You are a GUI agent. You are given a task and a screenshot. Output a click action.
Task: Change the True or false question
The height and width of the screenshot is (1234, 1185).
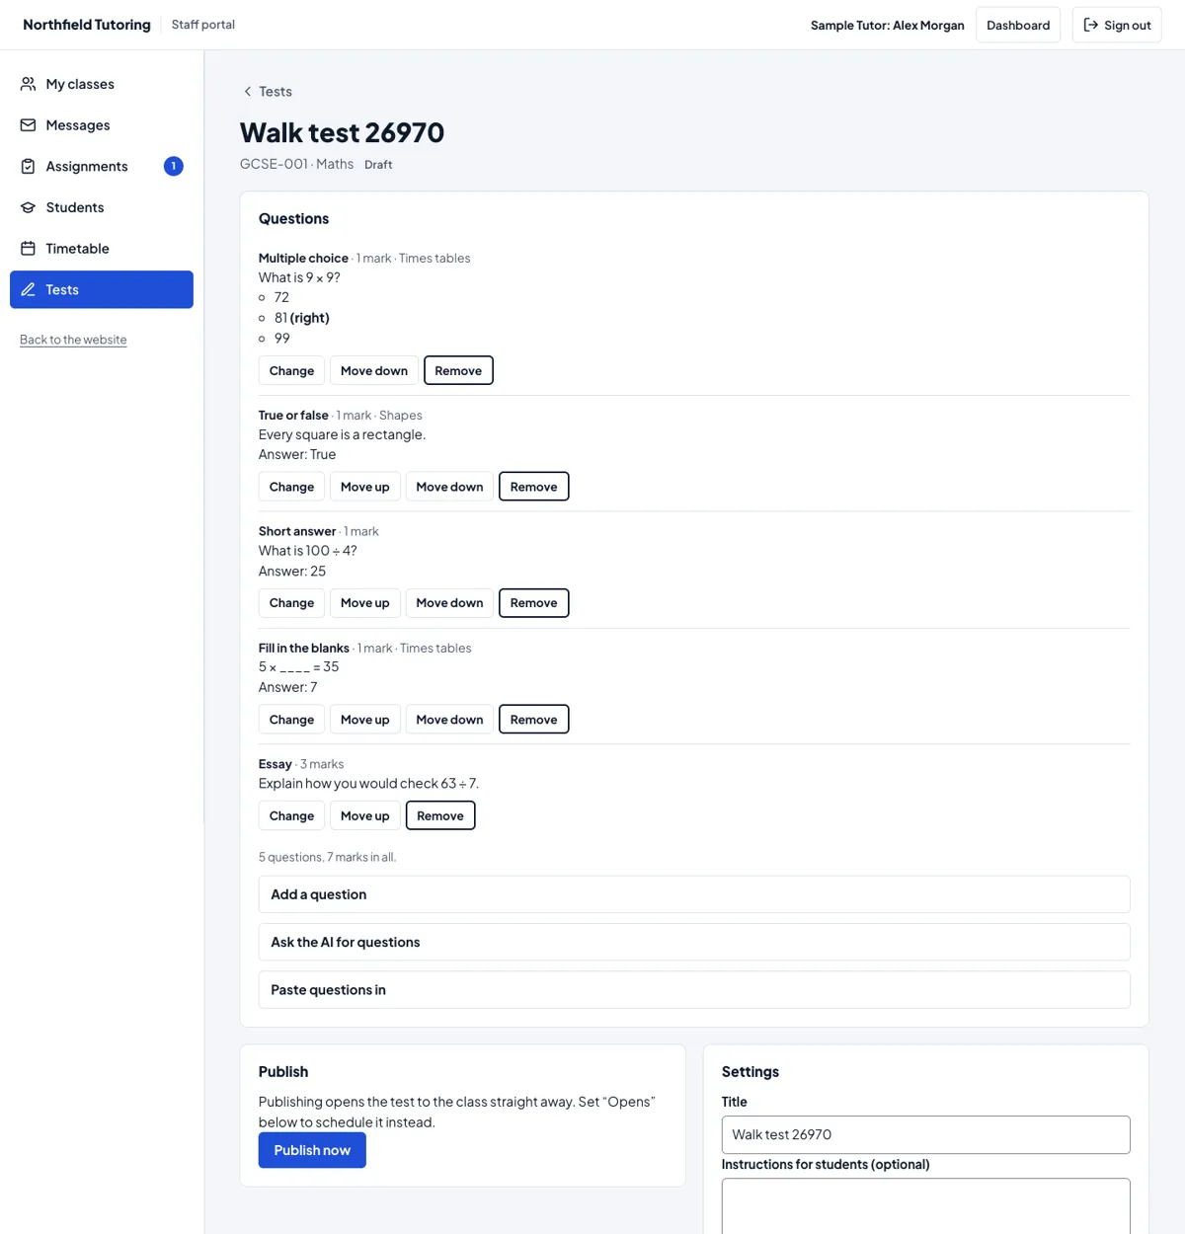291,487
